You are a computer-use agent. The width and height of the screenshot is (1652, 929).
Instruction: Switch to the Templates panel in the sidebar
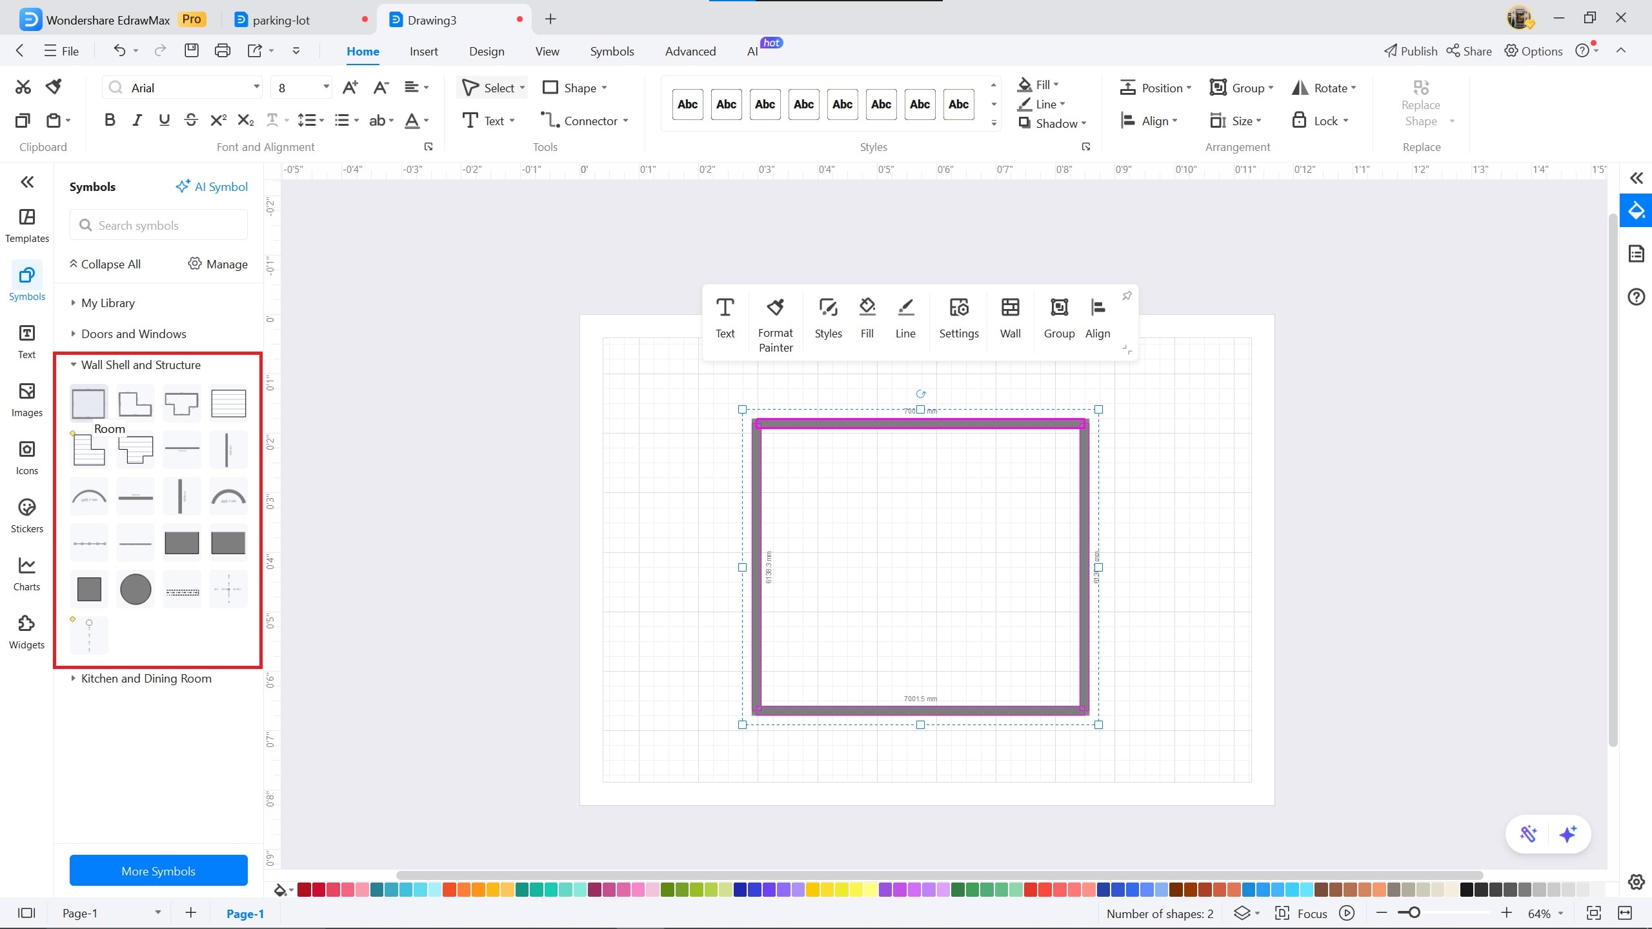(26, 225)
